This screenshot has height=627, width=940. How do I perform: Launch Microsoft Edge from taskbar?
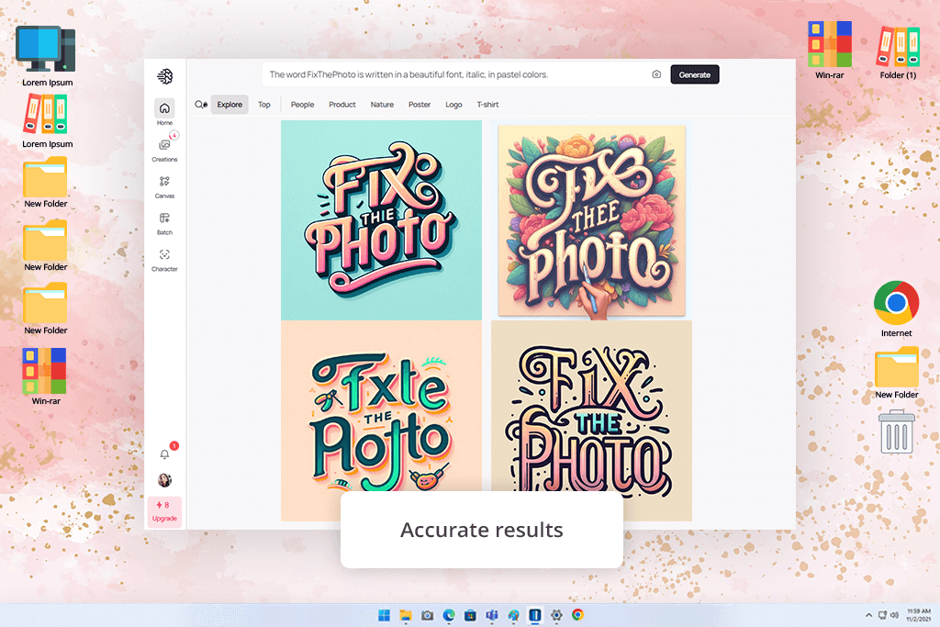(x=449, y=615)
